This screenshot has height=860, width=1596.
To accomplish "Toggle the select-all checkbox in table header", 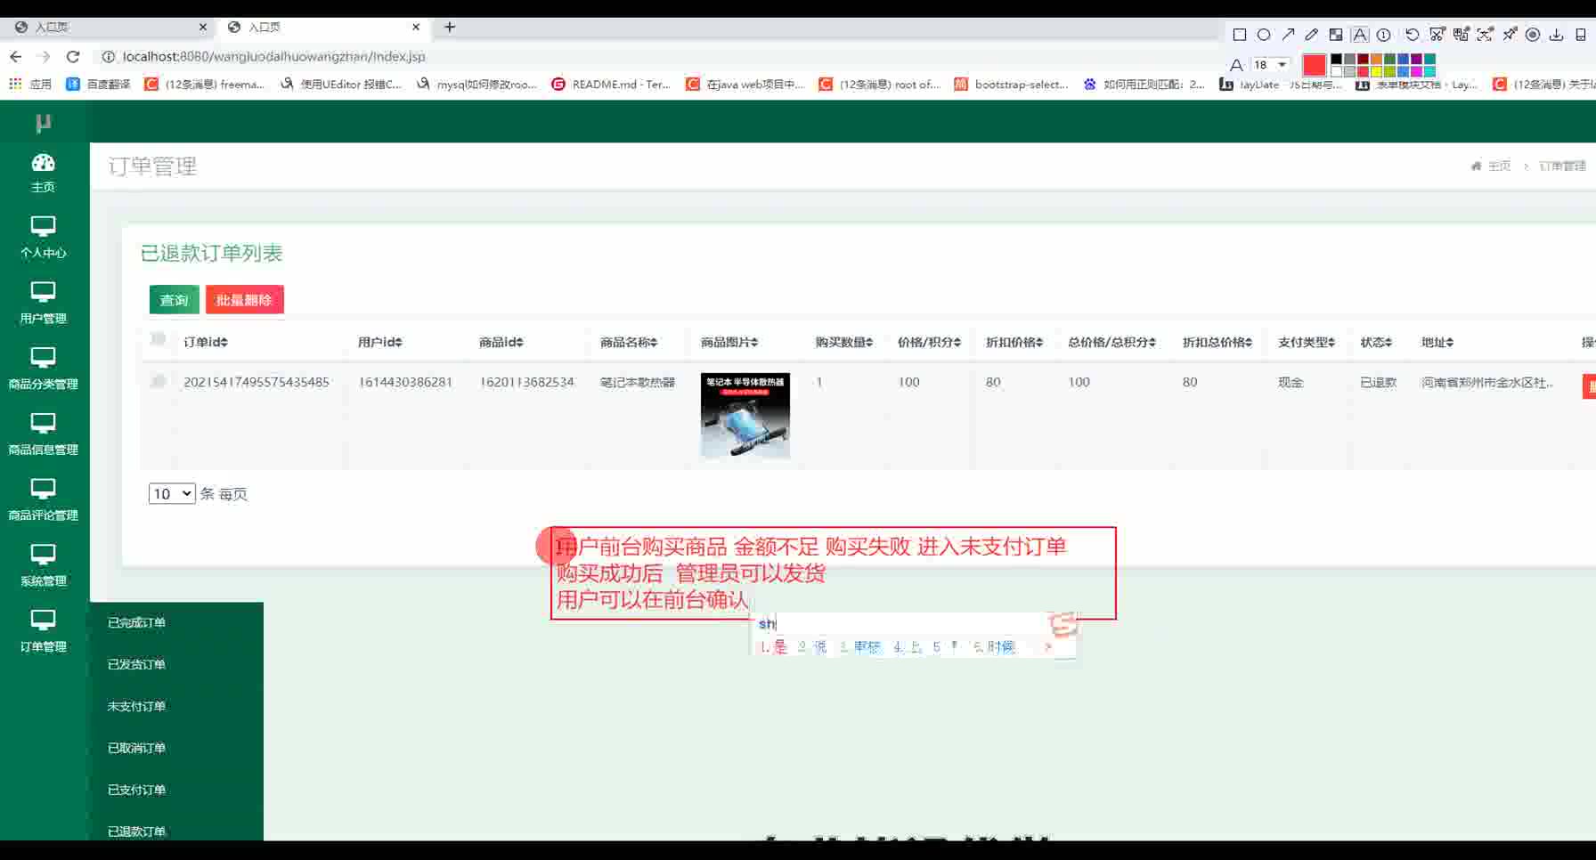I will pyautogui.click(x=158, y=339).
